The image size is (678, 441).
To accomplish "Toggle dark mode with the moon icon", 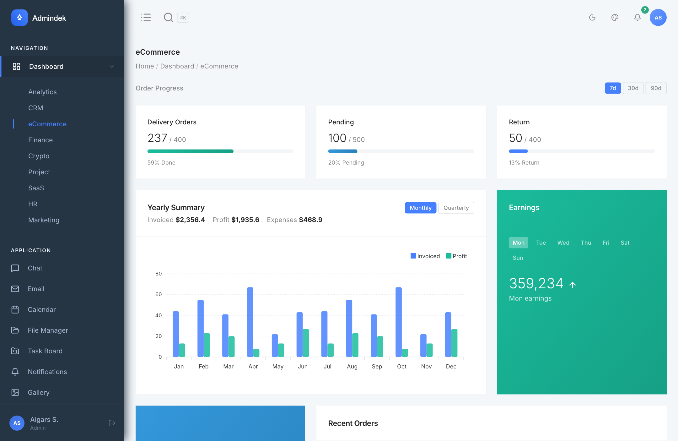I will 592,18.
